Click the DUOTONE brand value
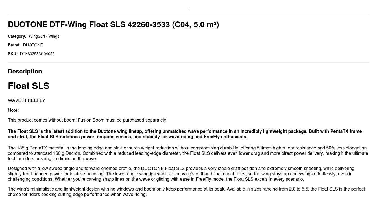The height and width of the screenshot is (210, 375). coord(33,45)
